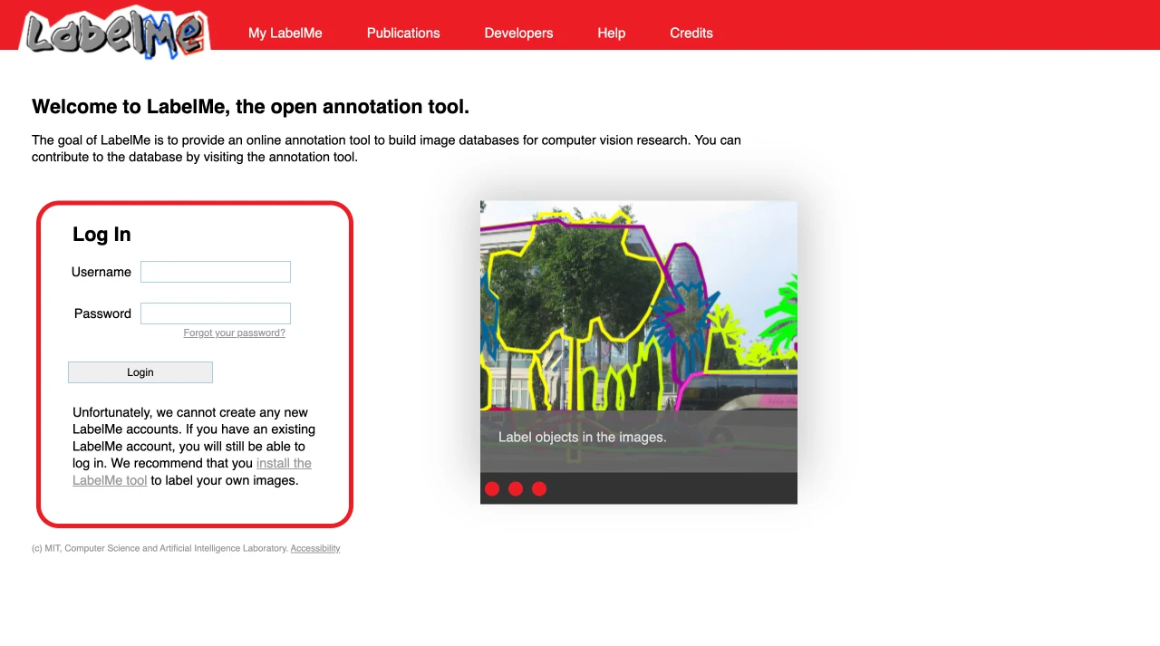This screenshot has width=1160, height=646.
Task: Click the Login button
Action: pyautogui.click(x=140, y=372)
